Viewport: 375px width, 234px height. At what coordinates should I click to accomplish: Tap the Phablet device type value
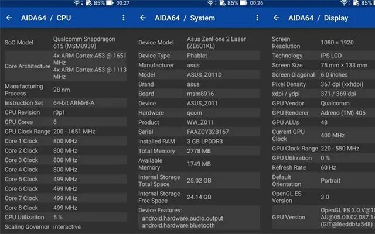[197, 56]
